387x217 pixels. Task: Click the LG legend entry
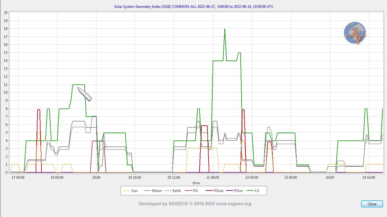coord(253,190)
